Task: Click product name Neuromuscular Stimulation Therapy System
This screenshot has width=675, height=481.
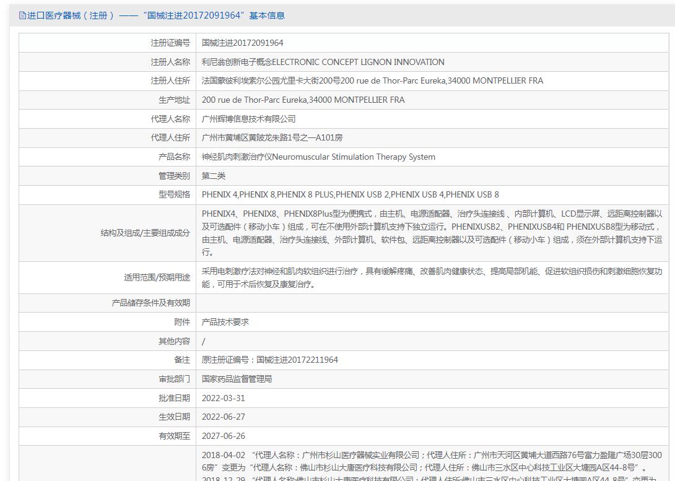Action: click(x=318, y=157)
